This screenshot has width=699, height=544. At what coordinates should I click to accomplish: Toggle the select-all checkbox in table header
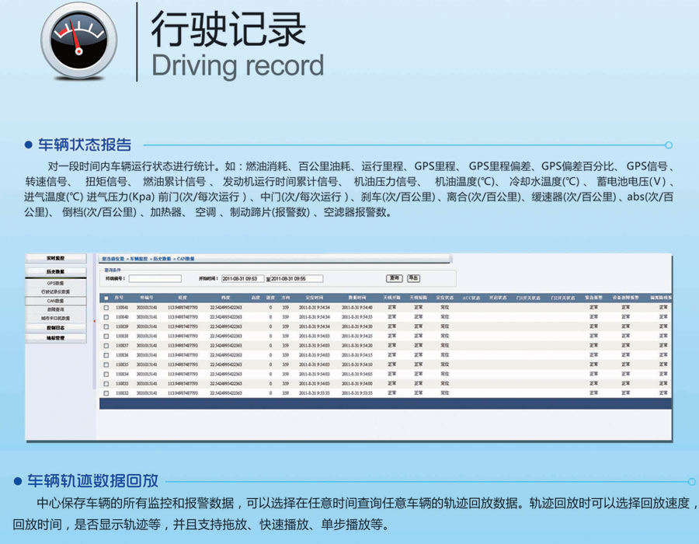[x=106, y=298]
